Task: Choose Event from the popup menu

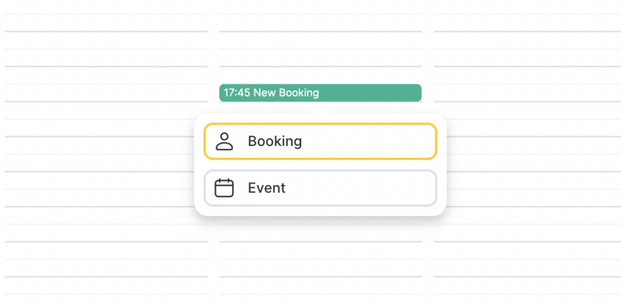Action: (320, 188)
